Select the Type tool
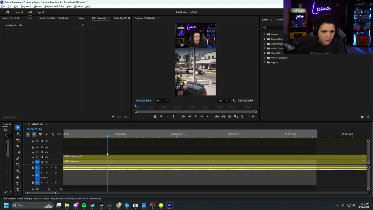This screenshot has width=373, height=210. pos(17,183)
